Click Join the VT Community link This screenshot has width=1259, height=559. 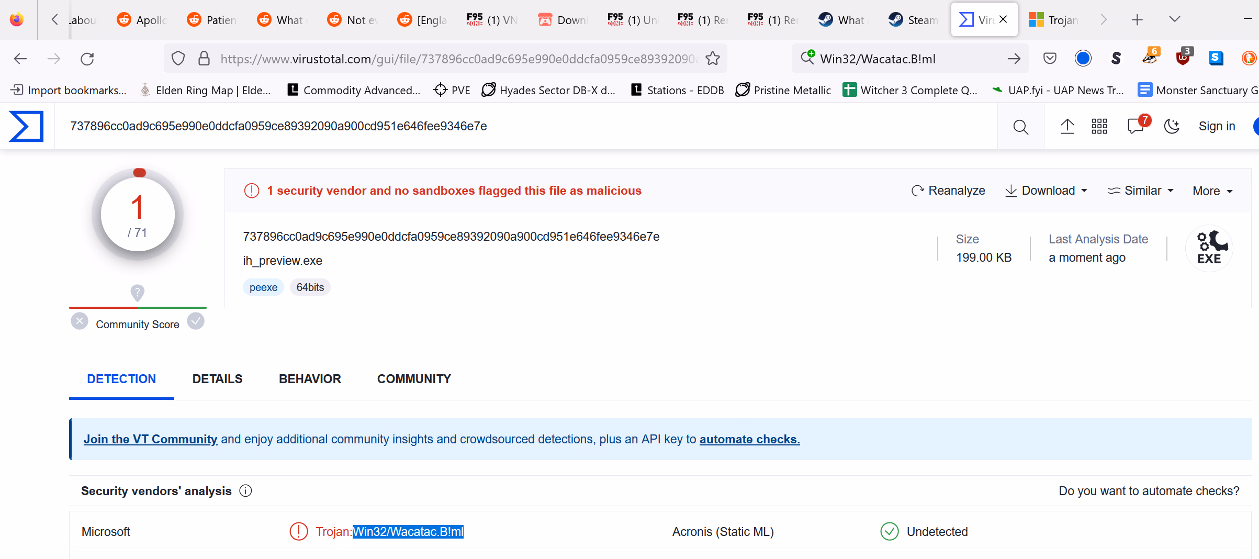pos(150,439)
